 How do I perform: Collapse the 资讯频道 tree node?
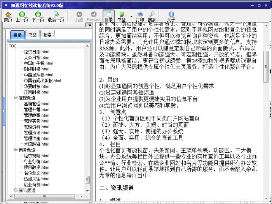pyautogui.click(x=16, y=190)
